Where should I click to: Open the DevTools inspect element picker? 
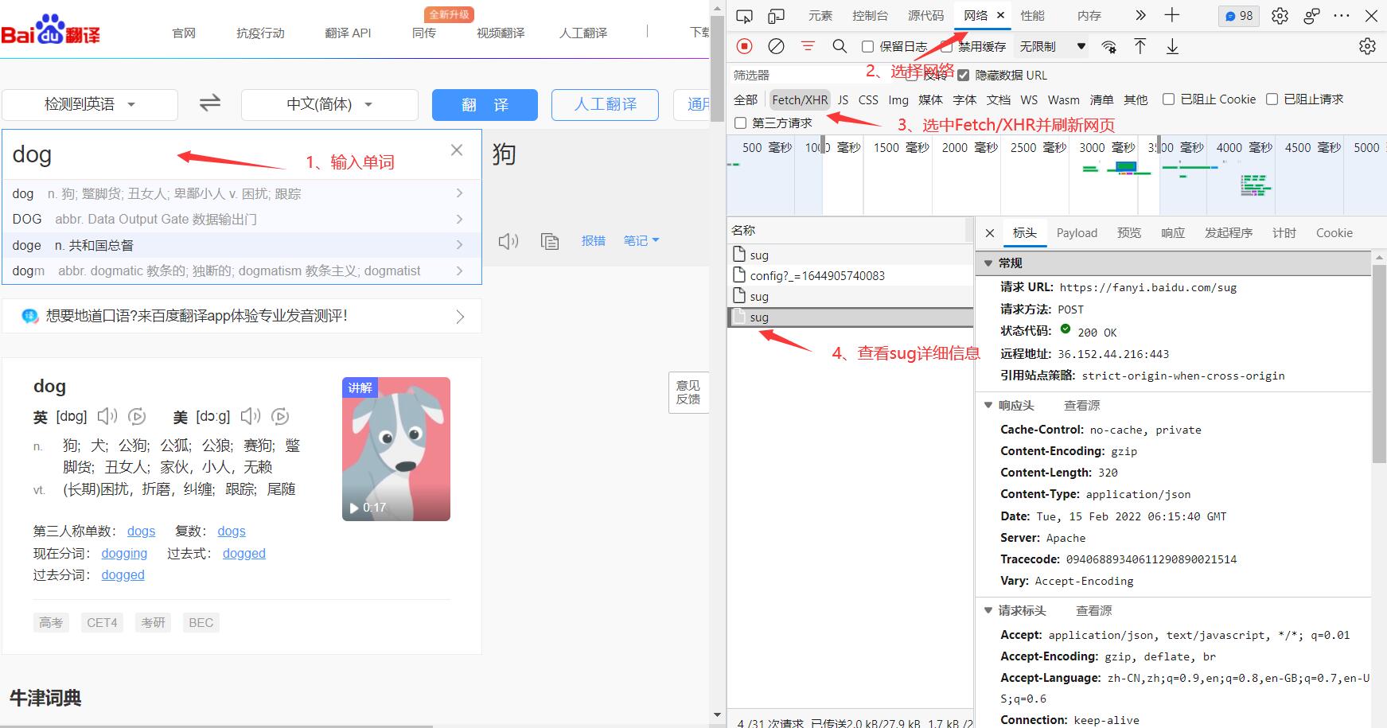744,16
